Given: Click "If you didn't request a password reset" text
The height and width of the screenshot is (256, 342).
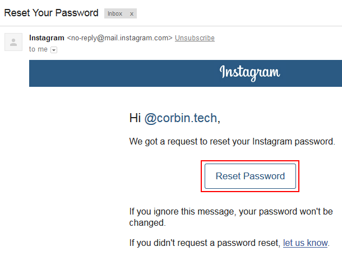Looking at the screenshot, I should point(205,243).
